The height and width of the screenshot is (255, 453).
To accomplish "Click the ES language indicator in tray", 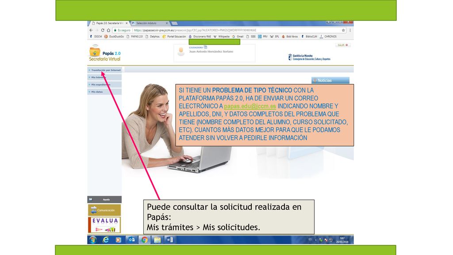I will click(310, 240).
